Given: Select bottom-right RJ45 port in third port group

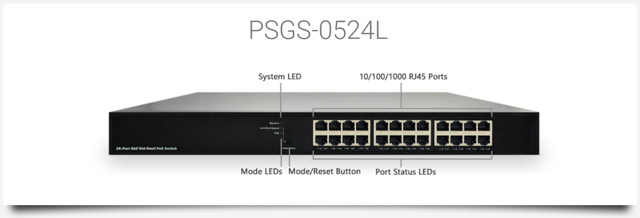Looking at the screenshot, I should [484, 140].
